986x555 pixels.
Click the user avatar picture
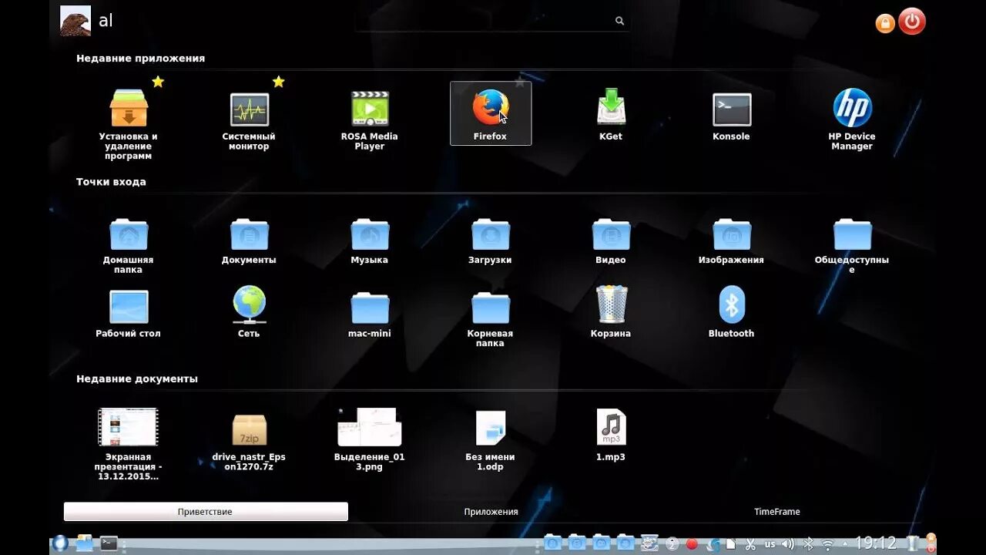[75, 21]
